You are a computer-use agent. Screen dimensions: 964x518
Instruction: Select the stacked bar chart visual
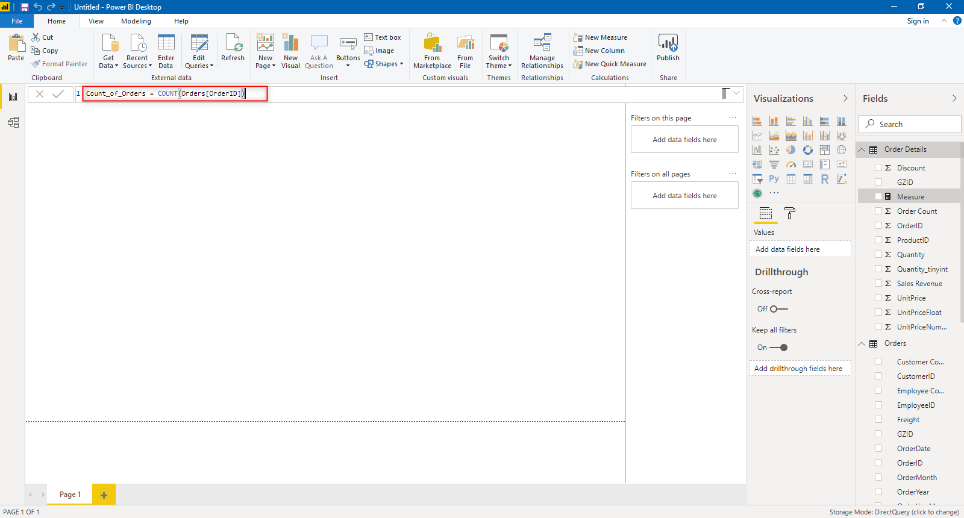point(757,121)
